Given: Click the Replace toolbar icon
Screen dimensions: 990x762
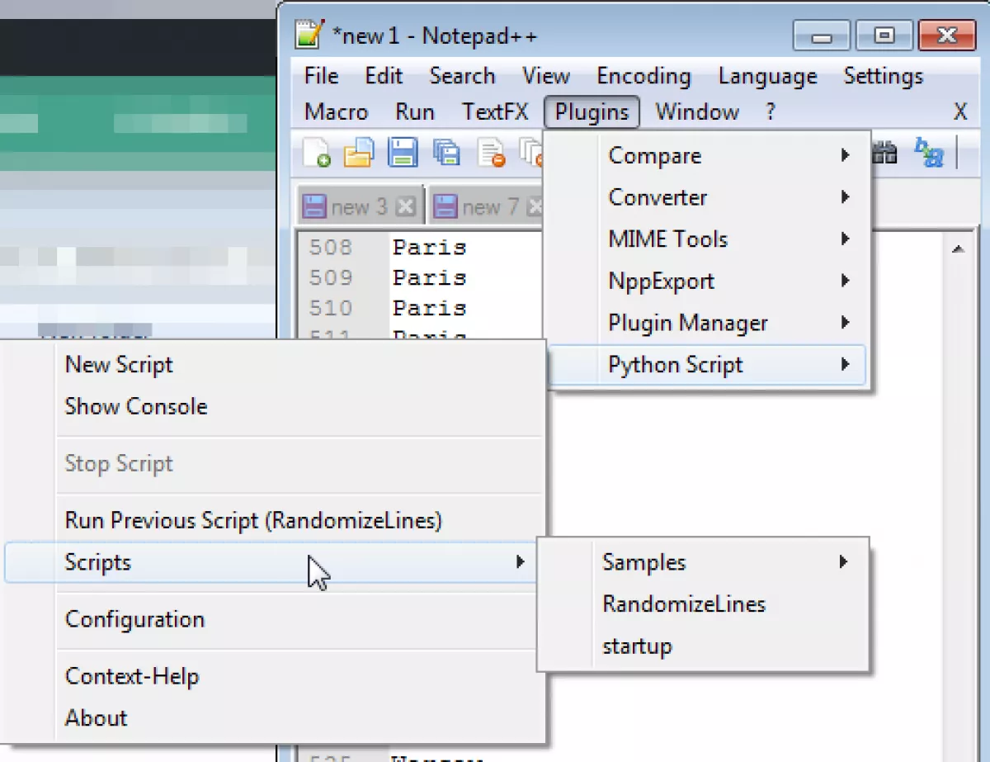Looking at the screenshot, I should [929, 154].
